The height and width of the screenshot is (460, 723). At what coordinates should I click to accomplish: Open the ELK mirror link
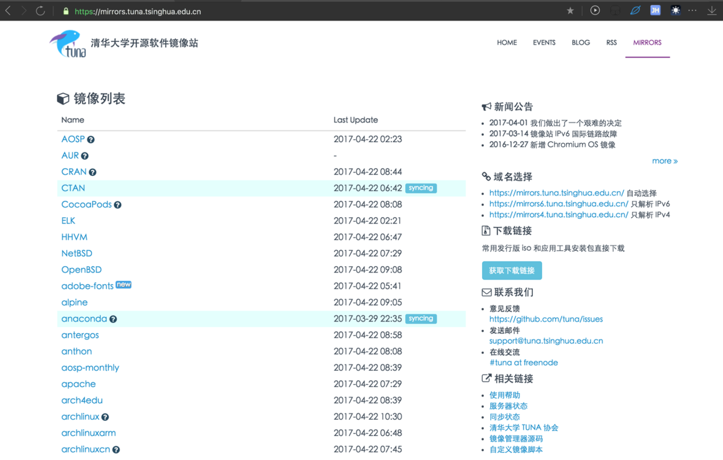coord(68,221)
